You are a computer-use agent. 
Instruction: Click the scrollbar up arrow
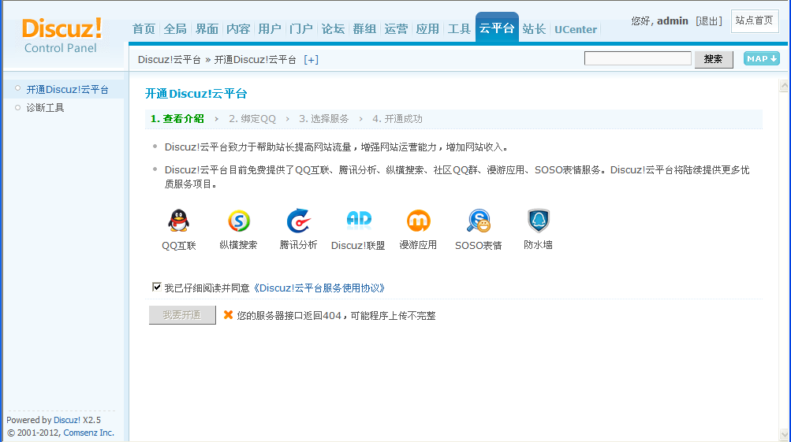[785, 85]
